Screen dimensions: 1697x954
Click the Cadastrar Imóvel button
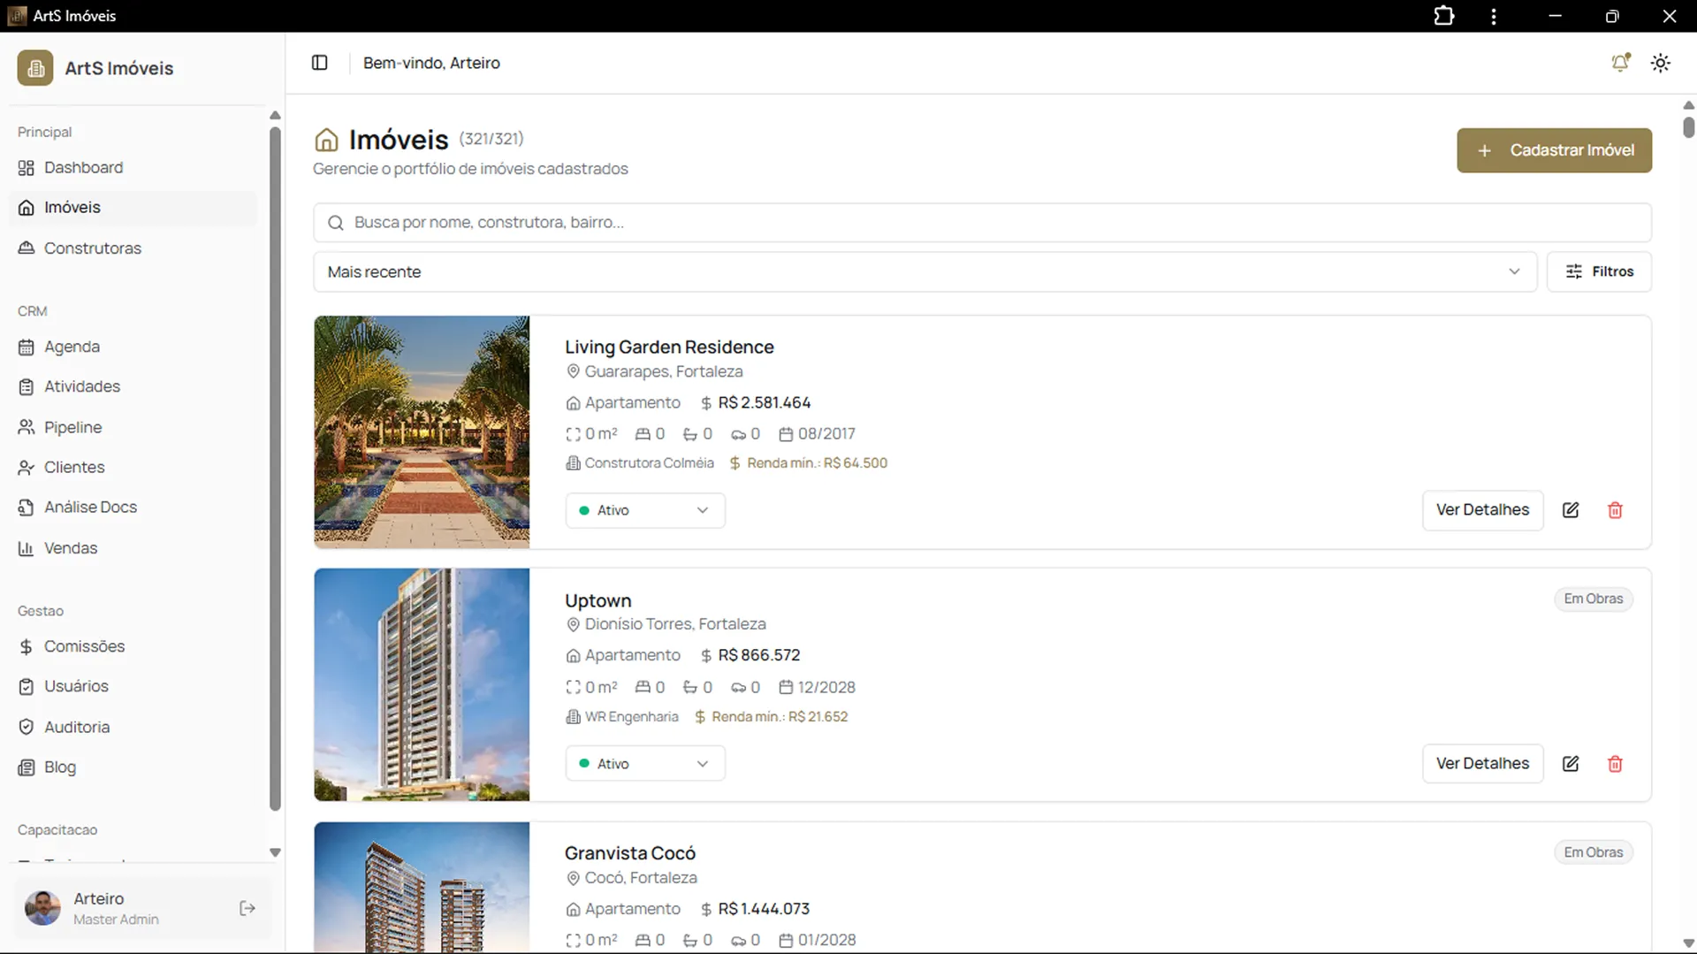pos(1554,150)
